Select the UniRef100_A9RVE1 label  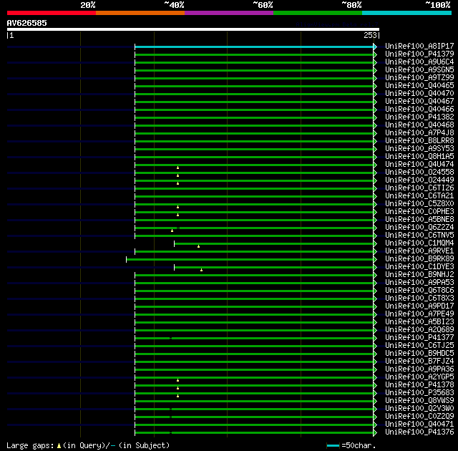(x=419, y=251)
